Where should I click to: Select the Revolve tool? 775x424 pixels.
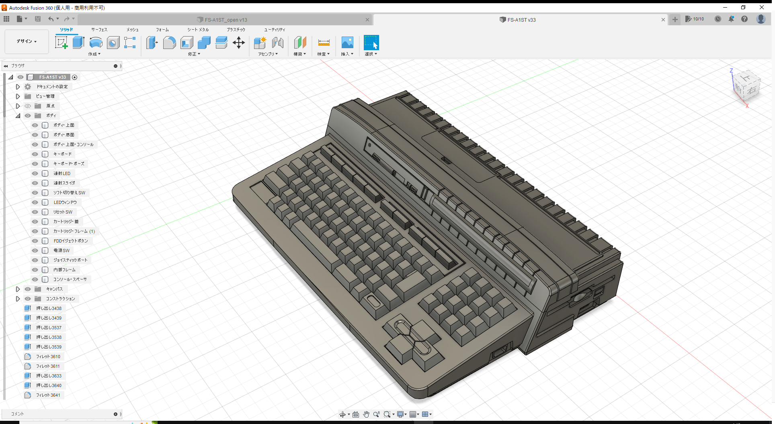pyautogui.click(x=96, y=43)
